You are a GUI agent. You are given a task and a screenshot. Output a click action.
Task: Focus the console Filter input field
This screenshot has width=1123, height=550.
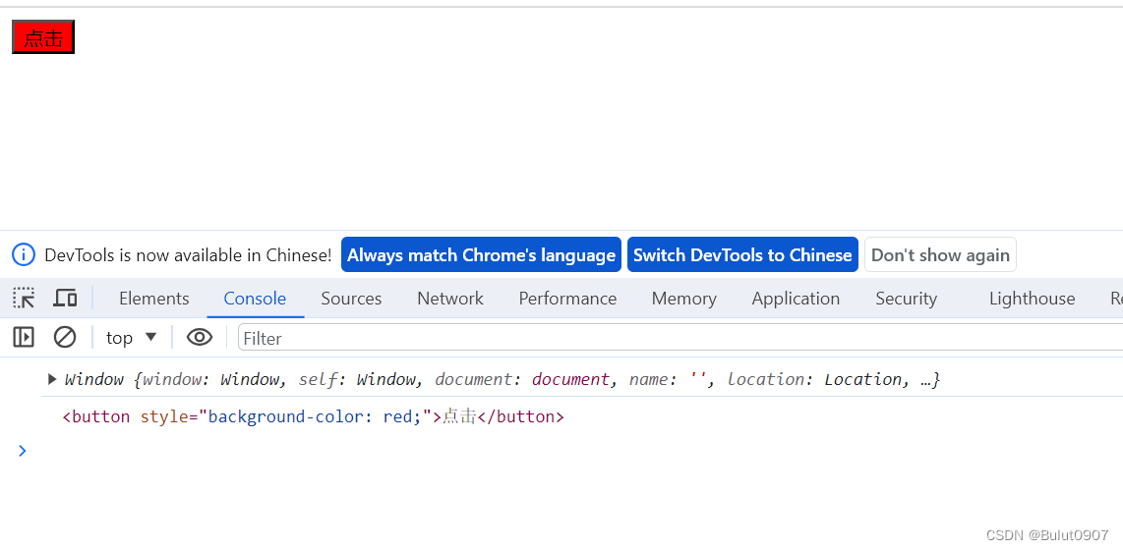[x=680, y=338]
